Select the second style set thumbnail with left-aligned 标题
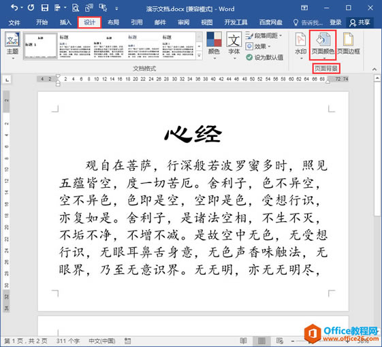The height and width of the screenshot is (347, 382). click(x=75, y=46)
